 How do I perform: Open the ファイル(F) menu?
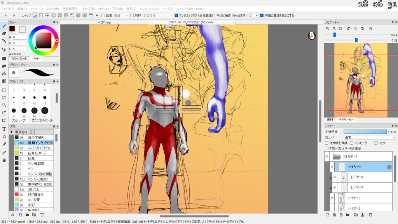pos(8,9)
